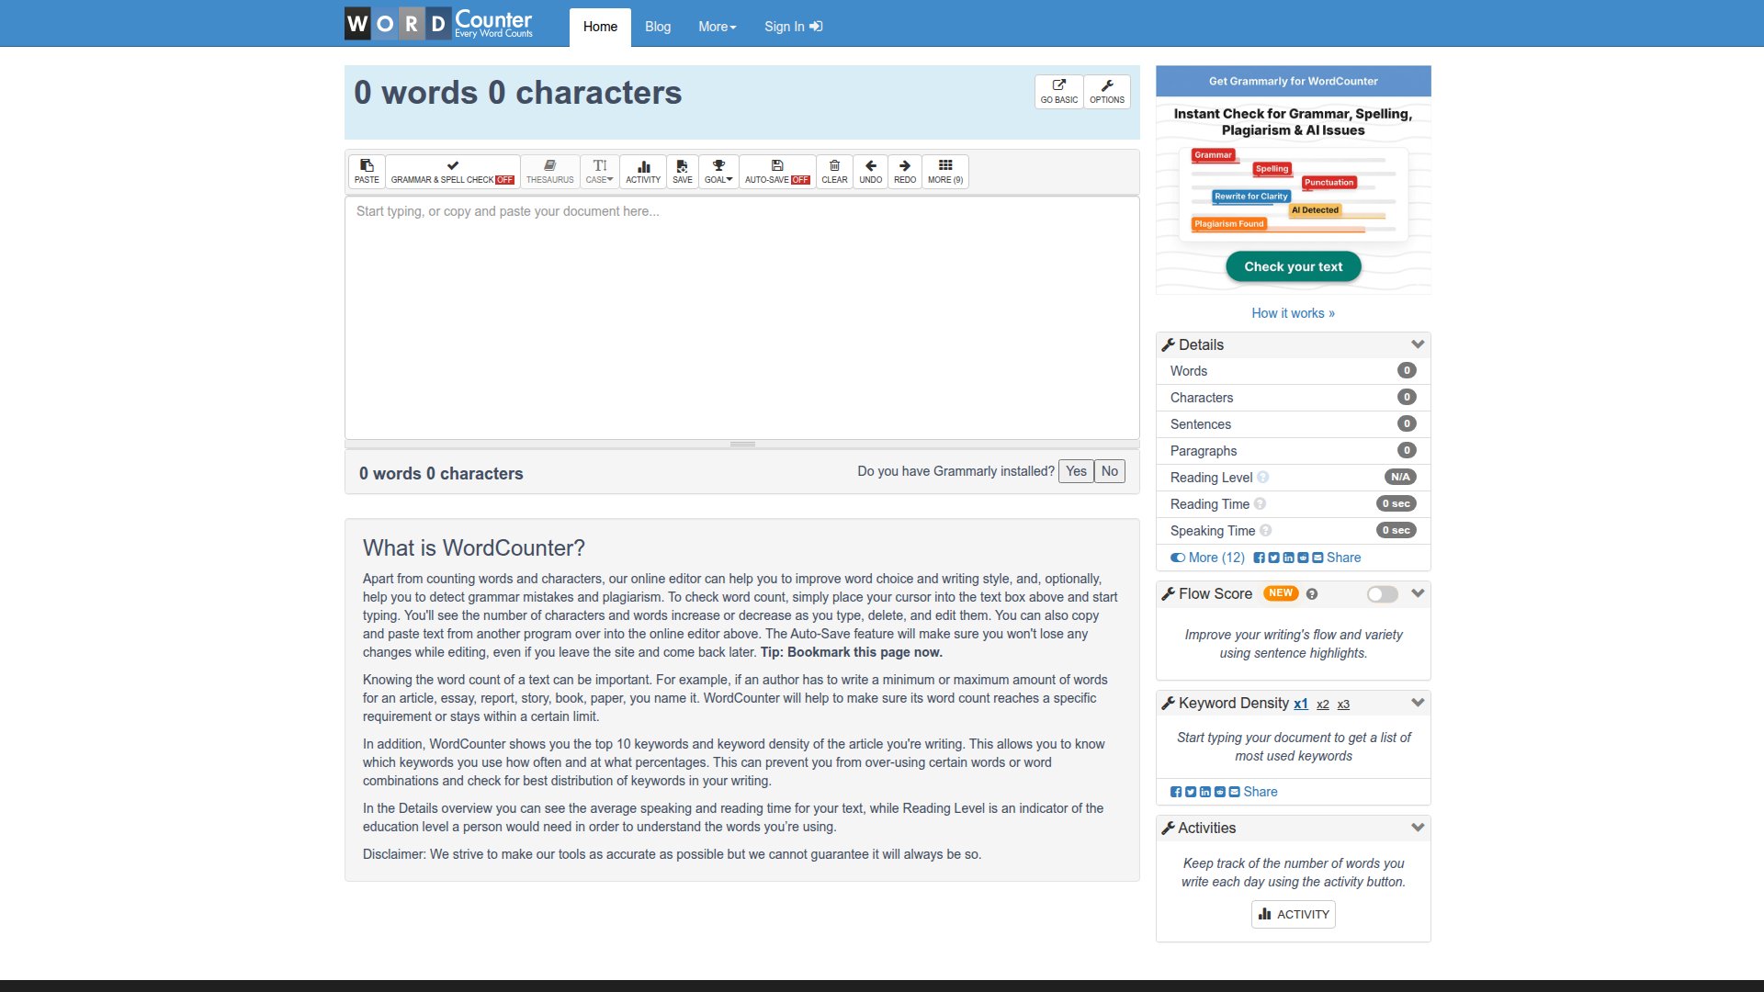
Task: Answer Yes to Grammarly installed
Action: pos(1076,472)
